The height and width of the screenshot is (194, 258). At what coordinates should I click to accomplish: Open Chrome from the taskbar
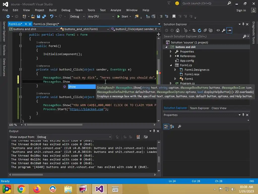click(21, 189)
